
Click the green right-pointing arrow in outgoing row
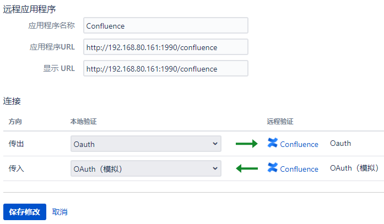pyautogui.click(x=247, y=144)
